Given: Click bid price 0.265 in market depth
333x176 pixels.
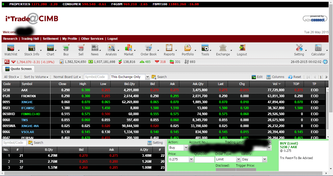Looking at the screenshot, I should pos(83,162).
